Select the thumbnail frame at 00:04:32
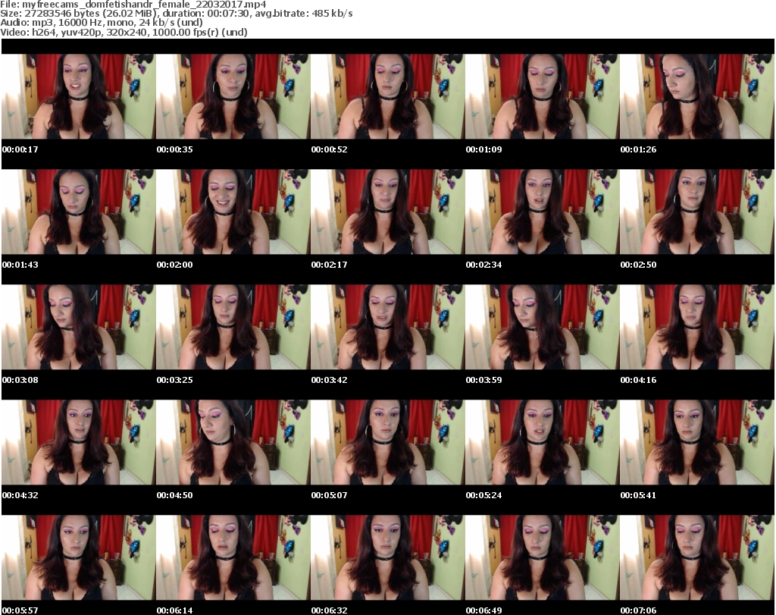Image resolution: width=776 pixels, height=615 pixels. pos(79,443)
